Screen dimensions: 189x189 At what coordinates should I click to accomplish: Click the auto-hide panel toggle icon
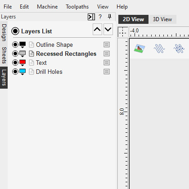91,17
